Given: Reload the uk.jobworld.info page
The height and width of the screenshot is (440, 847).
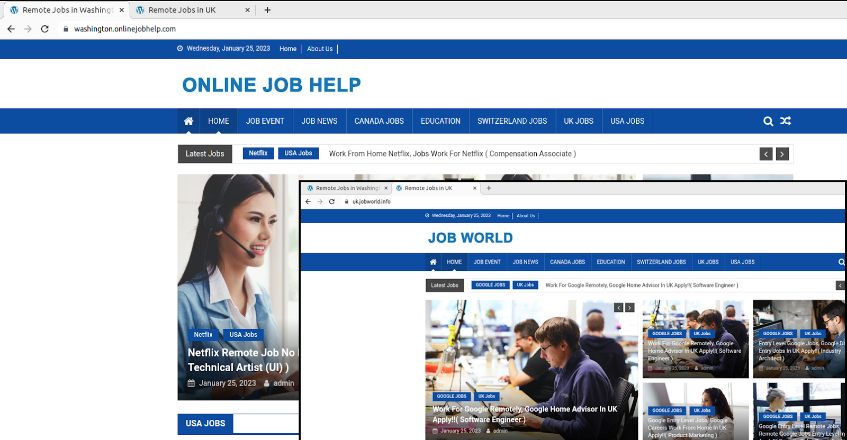Looking at the screenshot, I should [332, 201].
